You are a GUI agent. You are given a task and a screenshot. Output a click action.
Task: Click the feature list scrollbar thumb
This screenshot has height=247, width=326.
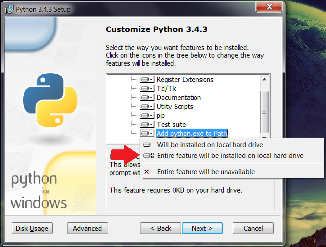[264, 112]
